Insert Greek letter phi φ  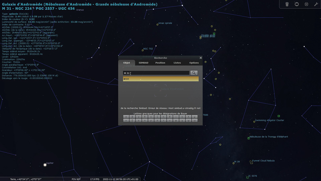click(176, 120)
